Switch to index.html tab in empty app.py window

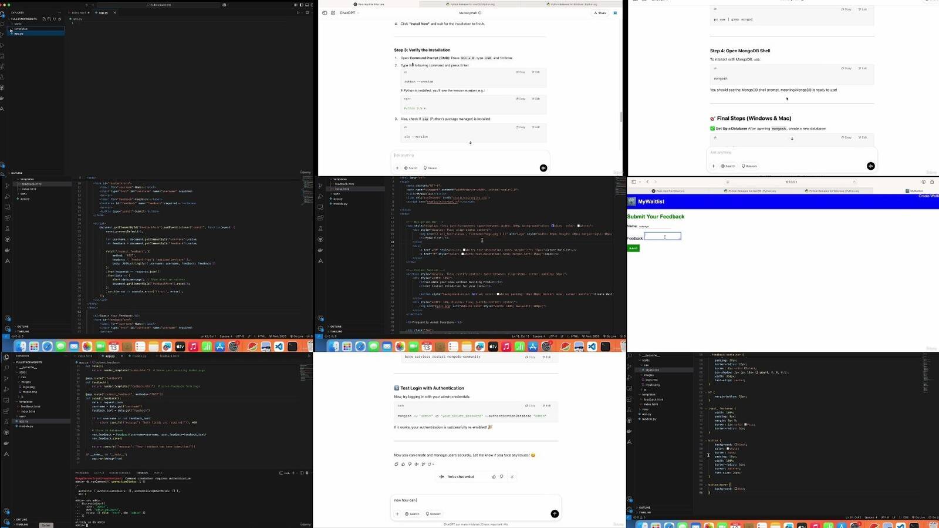(x=79, y=12)
